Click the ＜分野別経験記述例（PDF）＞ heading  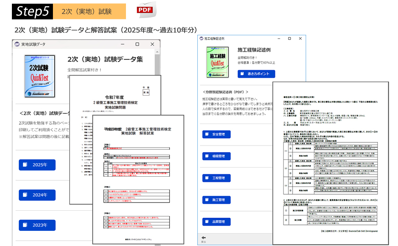click(x=225, y=92)
